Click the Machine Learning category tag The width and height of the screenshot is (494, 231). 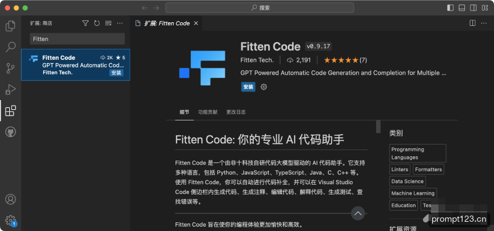pyautogui.click(x=413, y=193)
